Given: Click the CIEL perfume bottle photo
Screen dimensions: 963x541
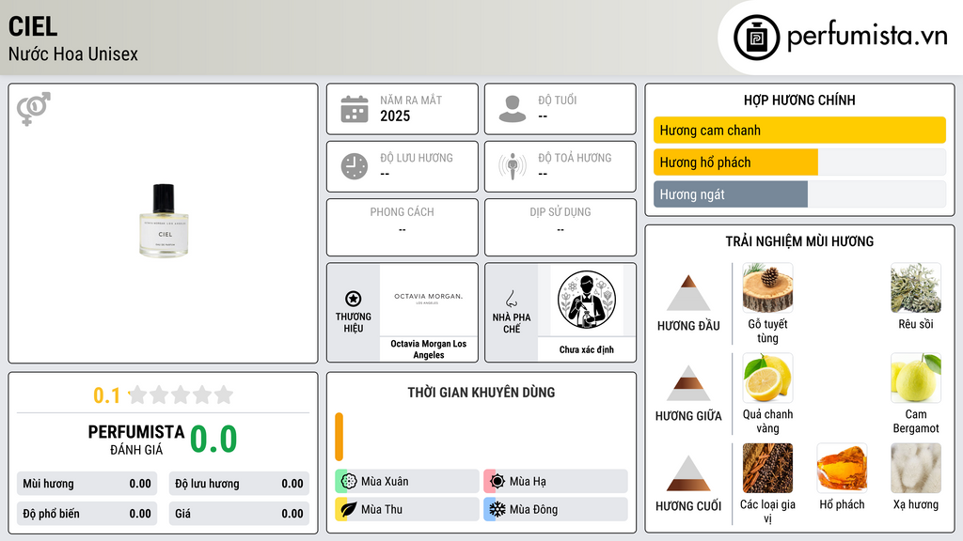Looking at the screenshot, I should pyautogui.click(x=164, y=220).
